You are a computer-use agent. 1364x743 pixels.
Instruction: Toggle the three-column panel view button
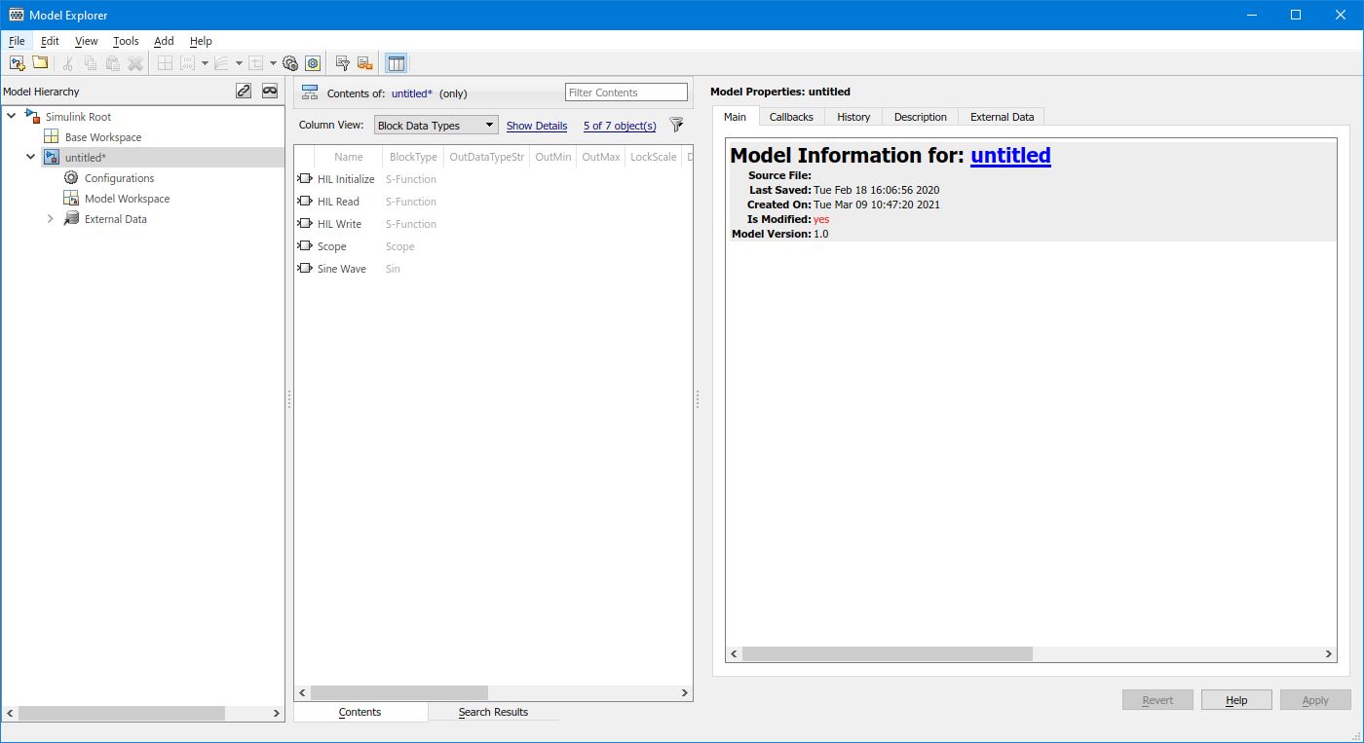(396, 63)
